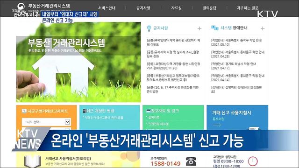Click the 참고자료 및 링크 tile icon
The height and width of the screenshot is (168, 299).
(x=149, y=111)
